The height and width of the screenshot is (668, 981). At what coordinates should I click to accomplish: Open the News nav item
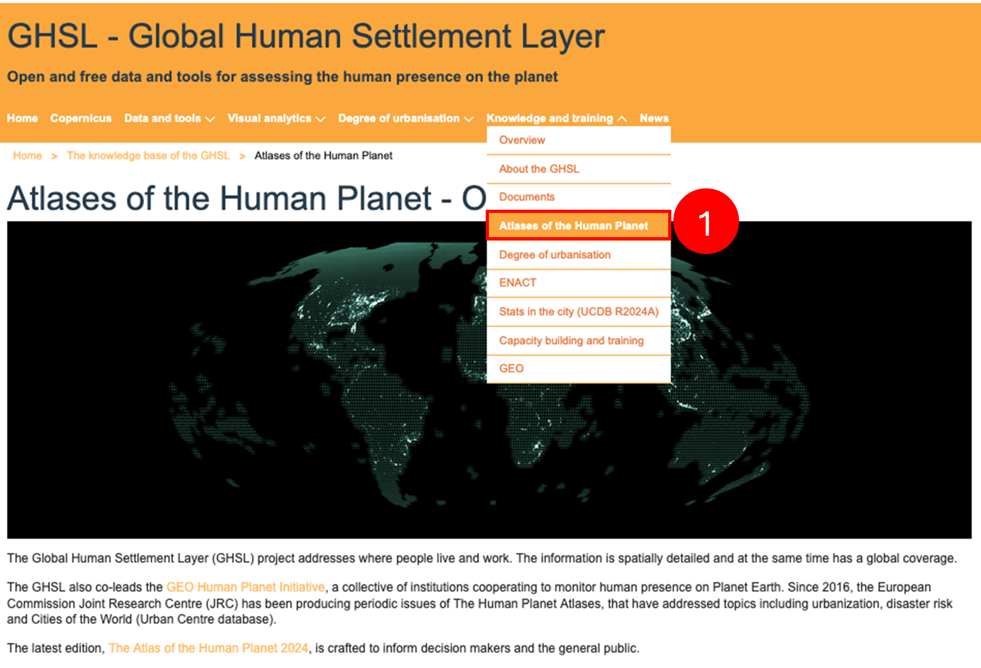[x=654, y=118]
